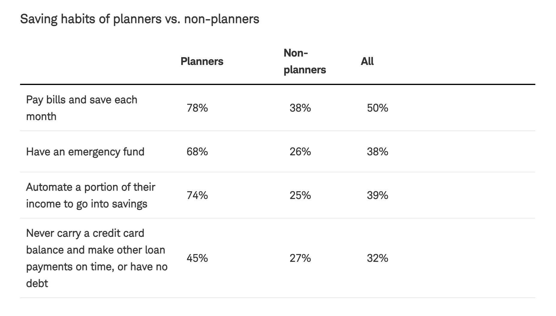Select the 32% value in the All column
Screen dimensions: 556x316
[377, 258]
